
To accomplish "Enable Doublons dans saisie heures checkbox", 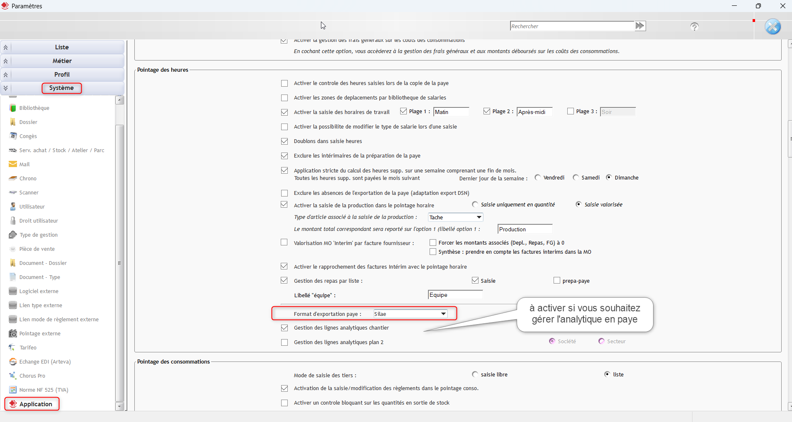I will (284, 141).
